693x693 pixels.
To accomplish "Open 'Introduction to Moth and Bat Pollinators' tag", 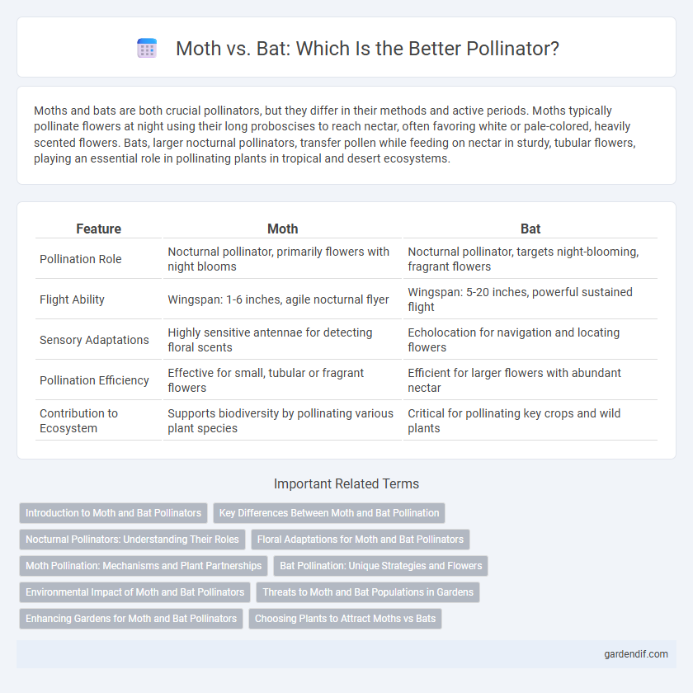I will pos(113,513).
